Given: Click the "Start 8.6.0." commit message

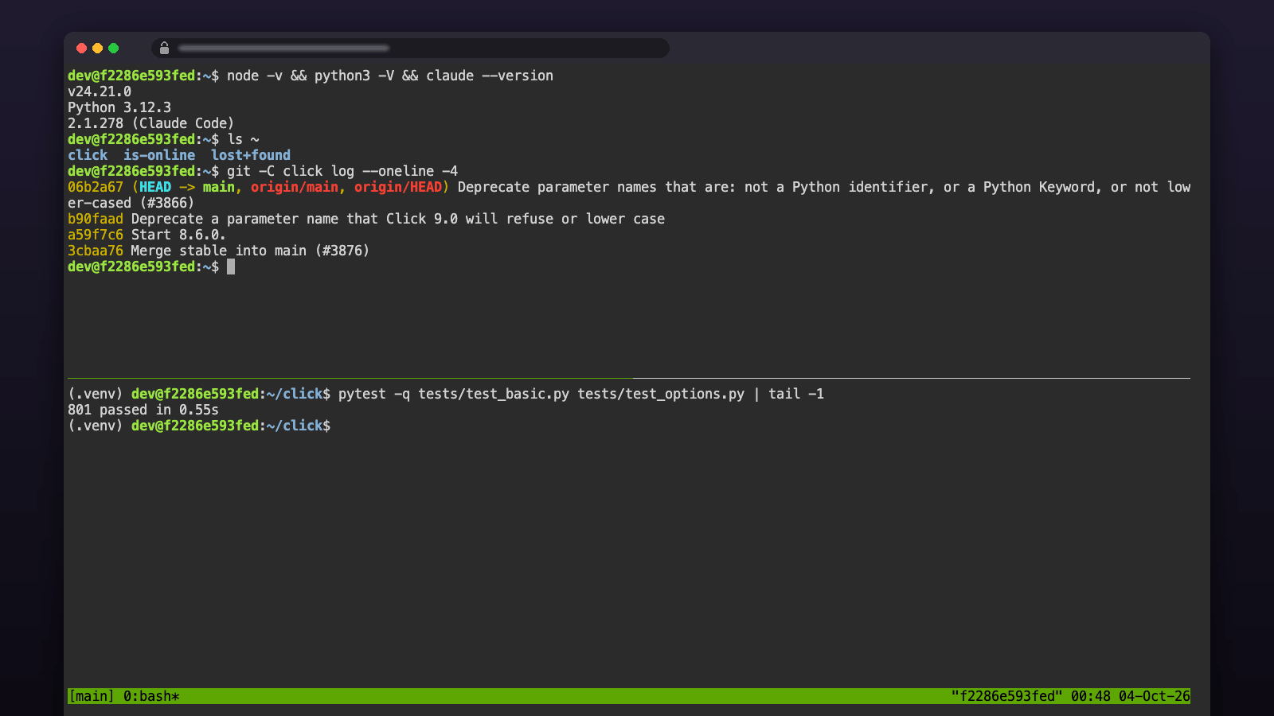Looking at the screenshot, I should coord(179,235).
